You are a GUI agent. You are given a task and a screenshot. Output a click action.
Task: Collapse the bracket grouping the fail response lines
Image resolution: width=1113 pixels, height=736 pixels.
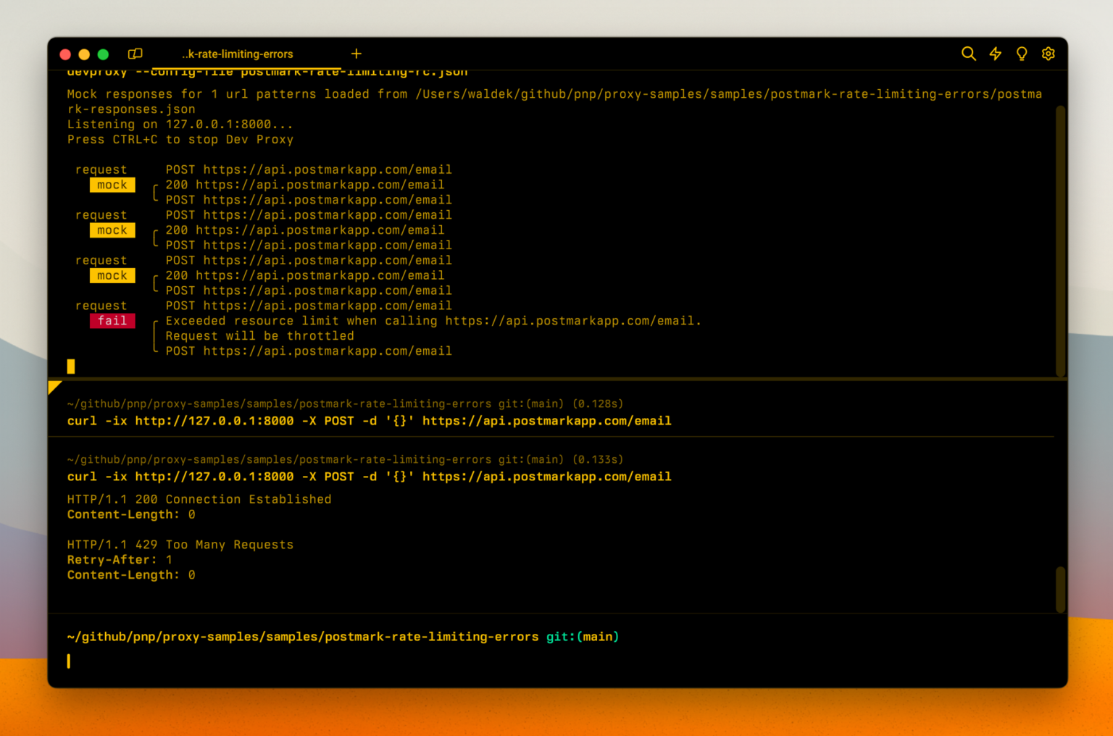coord(154,335)
